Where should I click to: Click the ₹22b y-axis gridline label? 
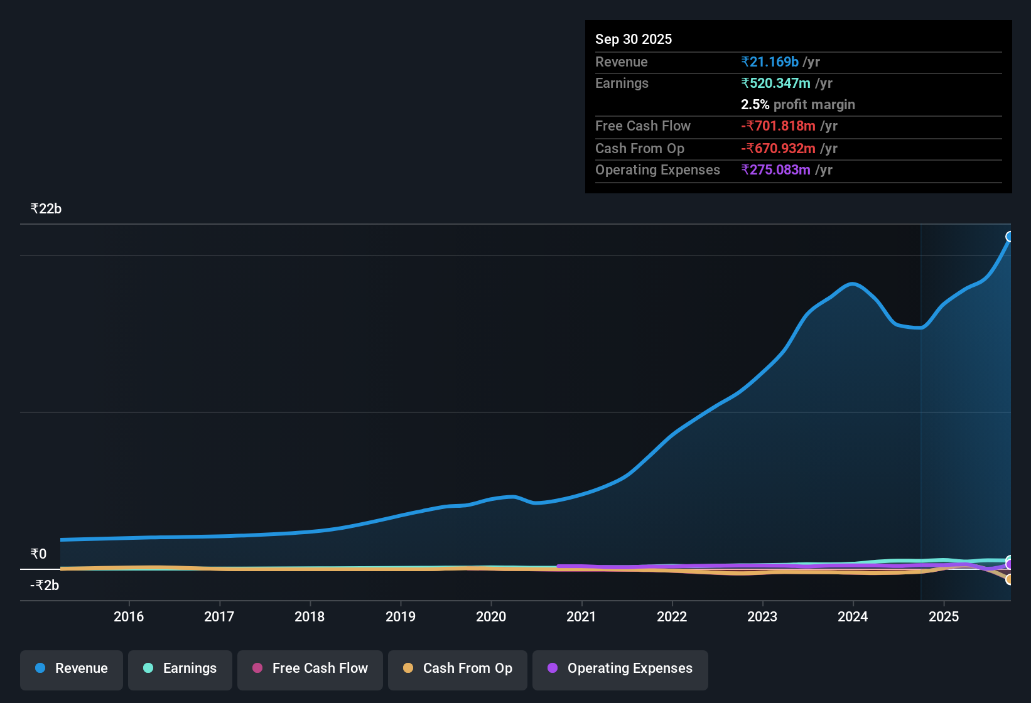(45, 208)
